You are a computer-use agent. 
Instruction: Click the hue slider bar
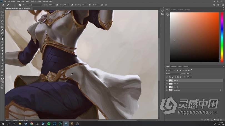(x=222, y=37)
